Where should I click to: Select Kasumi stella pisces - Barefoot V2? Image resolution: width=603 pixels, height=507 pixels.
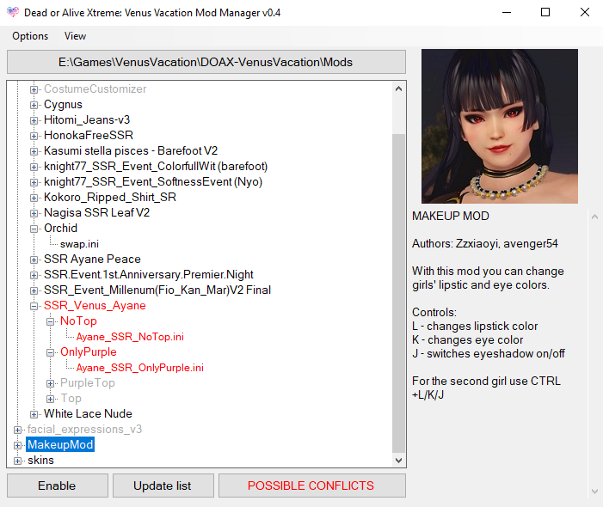(131, 150)
